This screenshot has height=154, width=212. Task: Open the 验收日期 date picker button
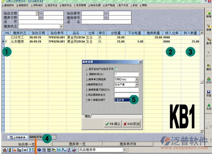click(x=37, y=13)
